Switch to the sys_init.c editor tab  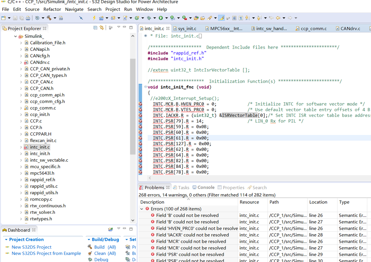click(187, 29)
